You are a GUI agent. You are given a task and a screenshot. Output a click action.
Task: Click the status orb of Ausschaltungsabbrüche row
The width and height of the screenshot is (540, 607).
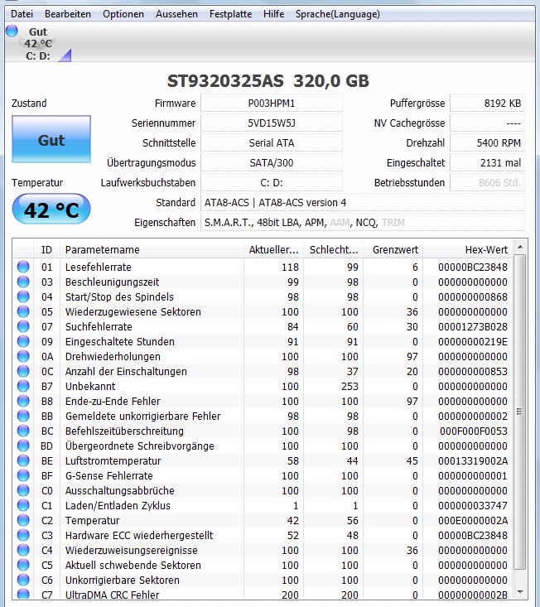coord(23,490)
